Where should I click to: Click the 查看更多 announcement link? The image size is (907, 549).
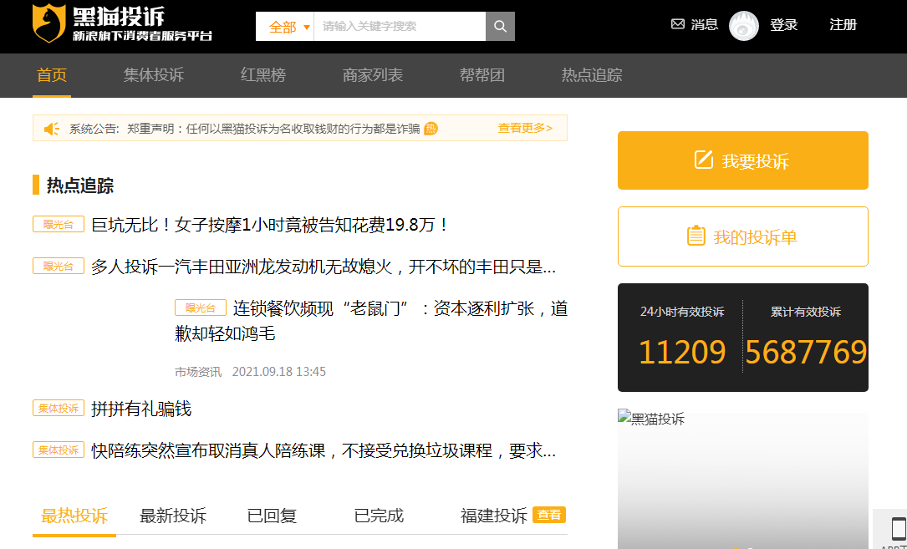pos(525,128)
